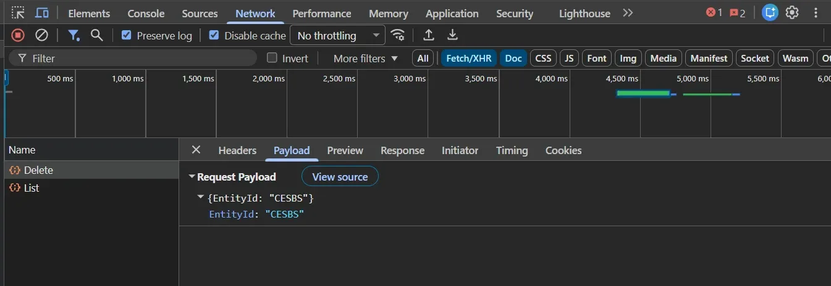Open DevTools three-dot menu
831x286 pixels.
816,13
